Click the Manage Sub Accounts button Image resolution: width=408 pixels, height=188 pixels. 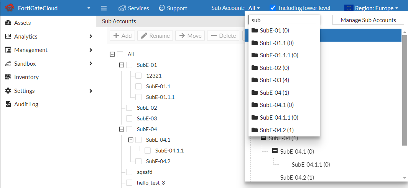tap(368, 20)
